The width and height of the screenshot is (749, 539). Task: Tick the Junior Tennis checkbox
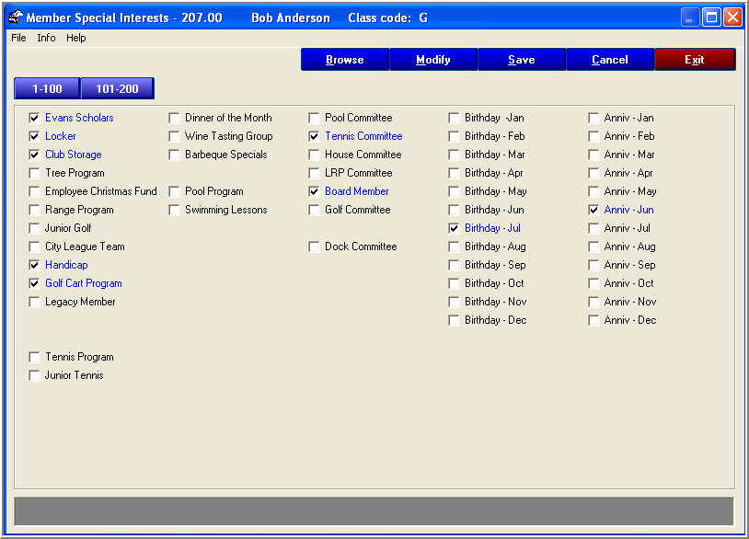35,375
